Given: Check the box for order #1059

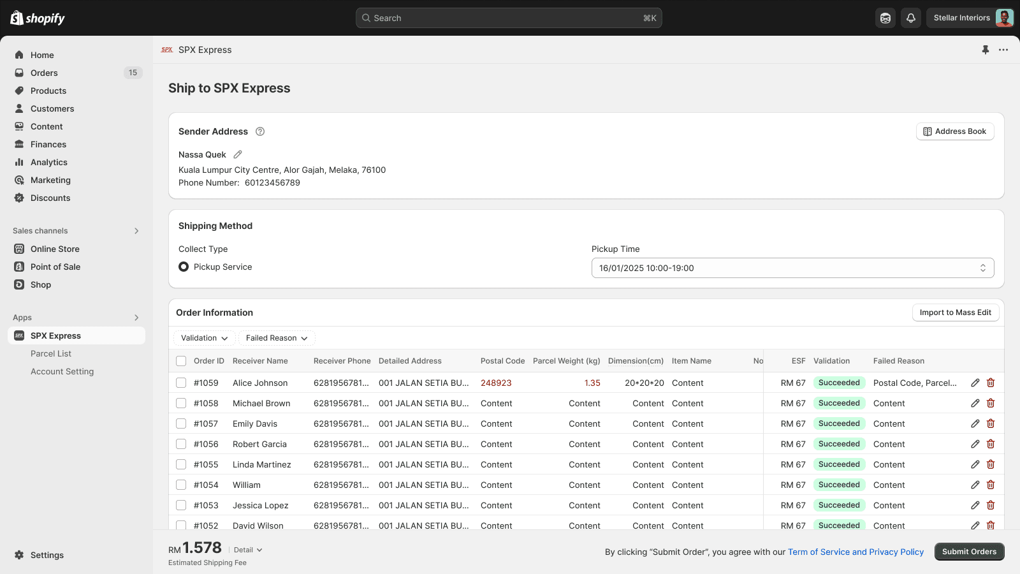Looking at the screenshot, I should tap(181, 383).
